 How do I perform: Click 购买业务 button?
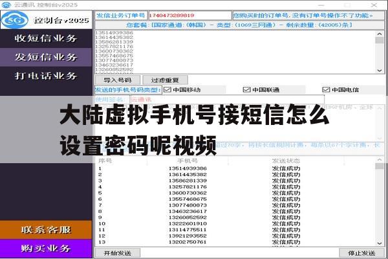coord(46,249)
